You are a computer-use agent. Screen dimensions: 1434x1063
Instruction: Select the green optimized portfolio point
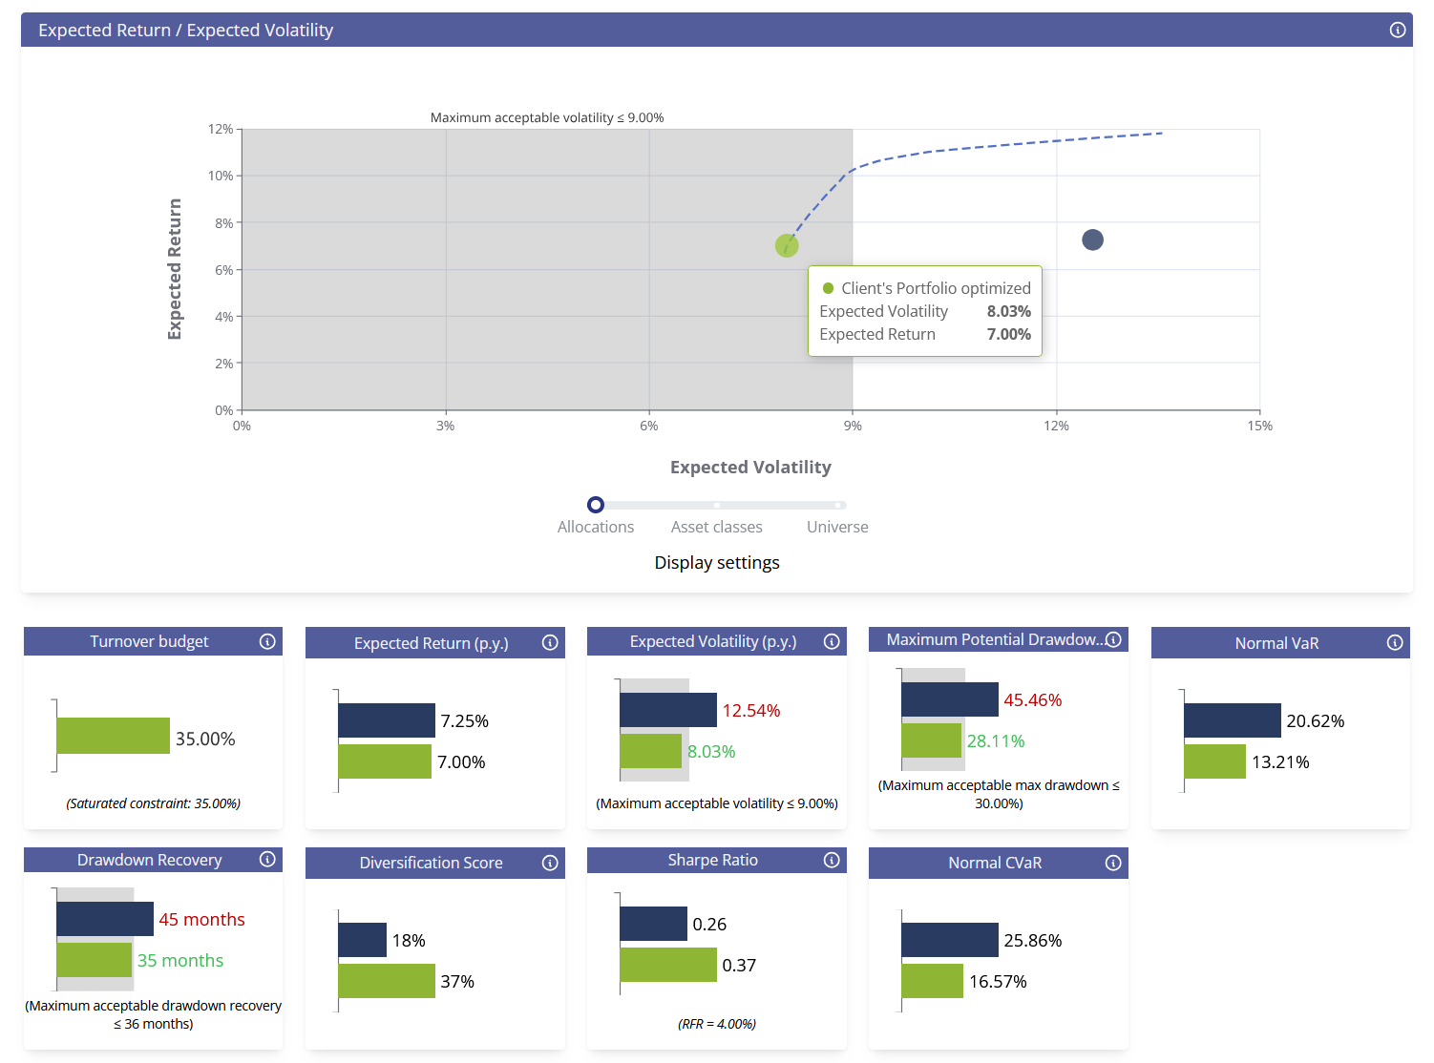787,245
